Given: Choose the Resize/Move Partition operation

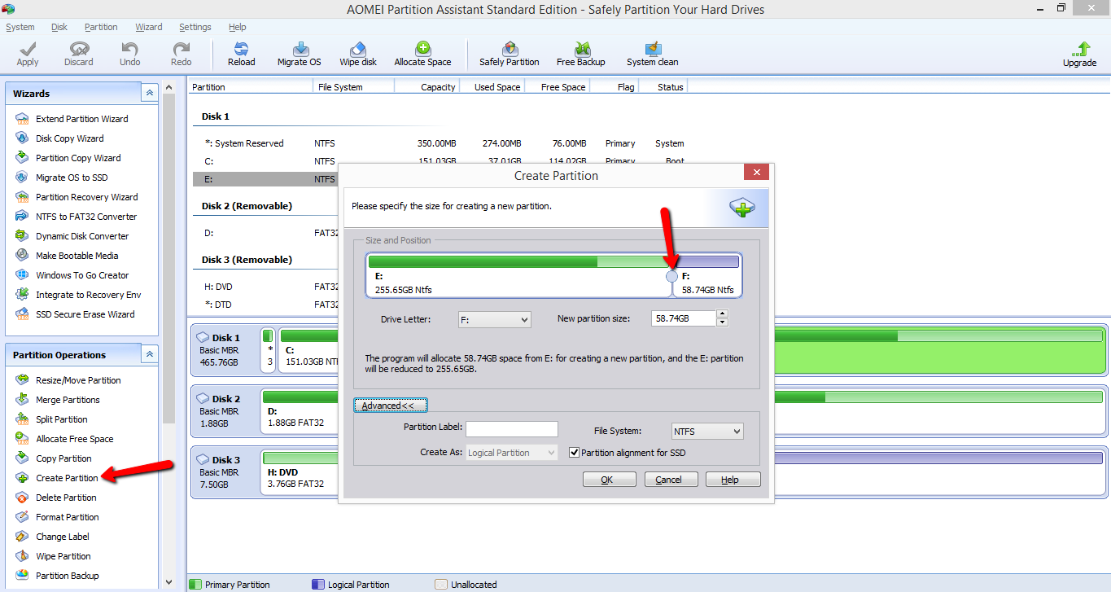Looking at the screenshot, I should click(78, 380).
